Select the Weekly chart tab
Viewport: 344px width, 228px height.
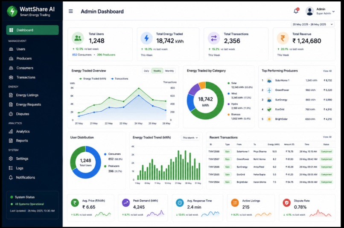click(157, 71)
